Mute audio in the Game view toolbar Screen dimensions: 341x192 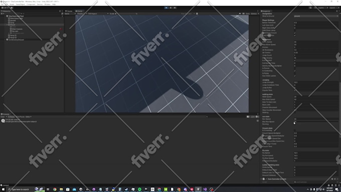pos(240,14)
